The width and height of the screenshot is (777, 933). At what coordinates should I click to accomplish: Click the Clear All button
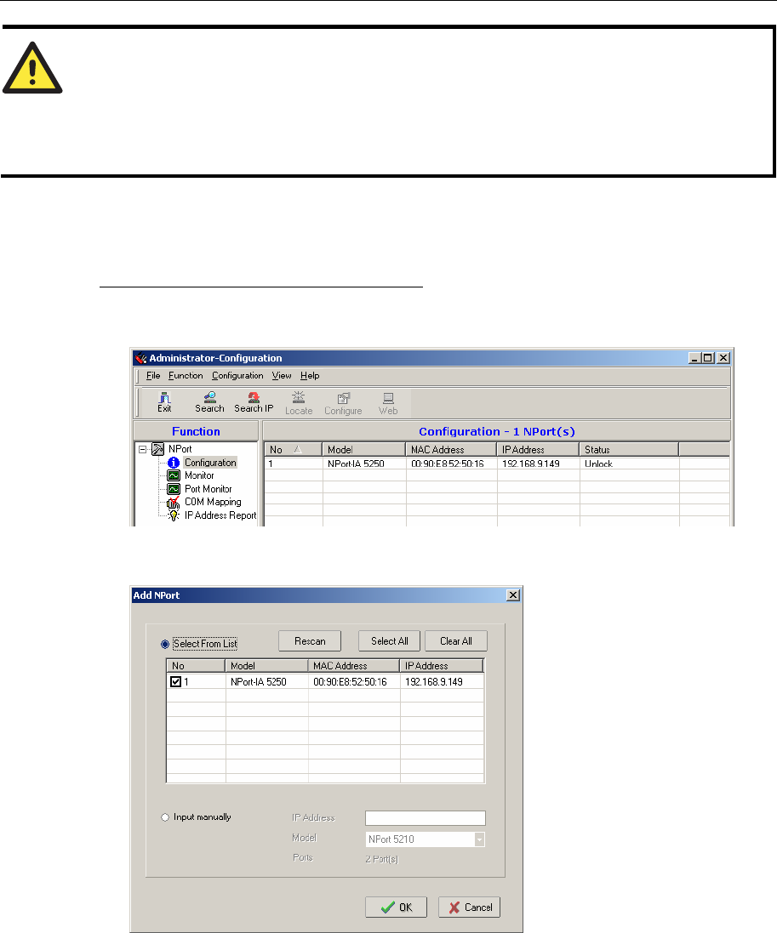[456, 640]
